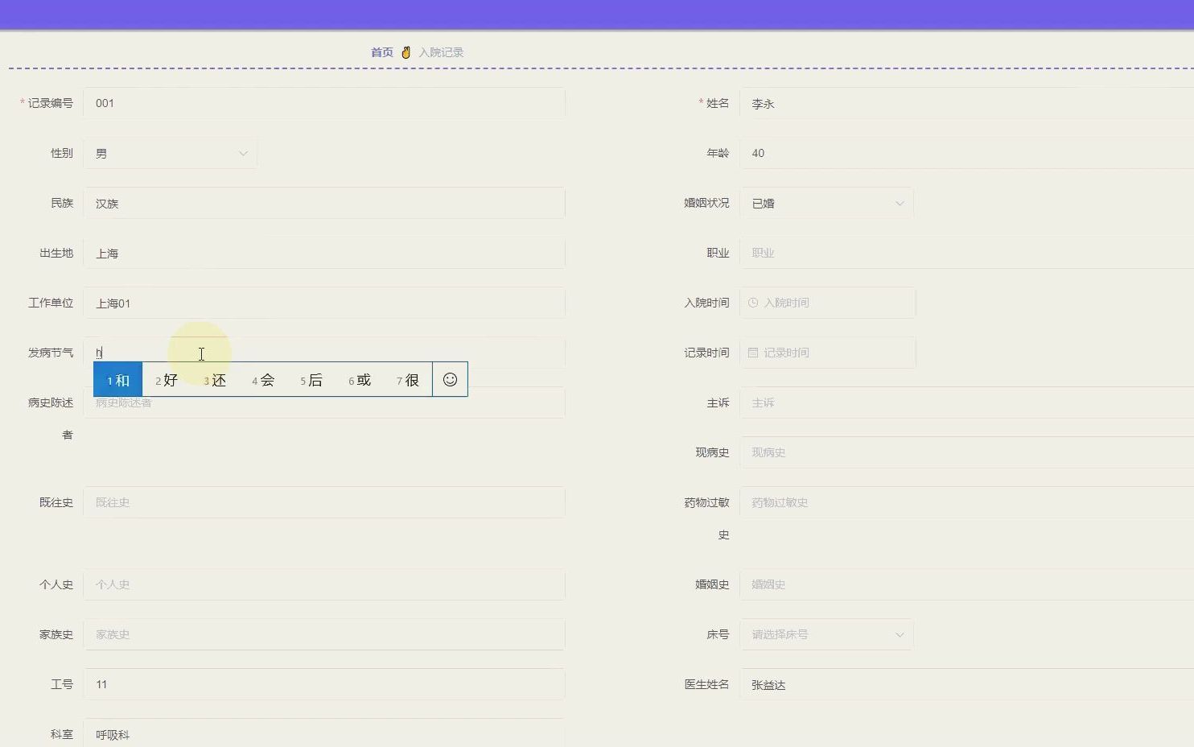The image size is (1194, 747).
Task: Choose IME candidate 5 后
Action: coord(311,380)
